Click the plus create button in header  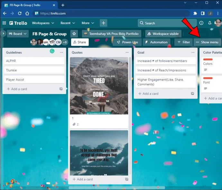coord(103,23)
